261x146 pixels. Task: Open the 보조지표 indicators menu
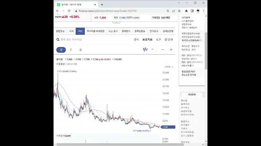(147, 39)
